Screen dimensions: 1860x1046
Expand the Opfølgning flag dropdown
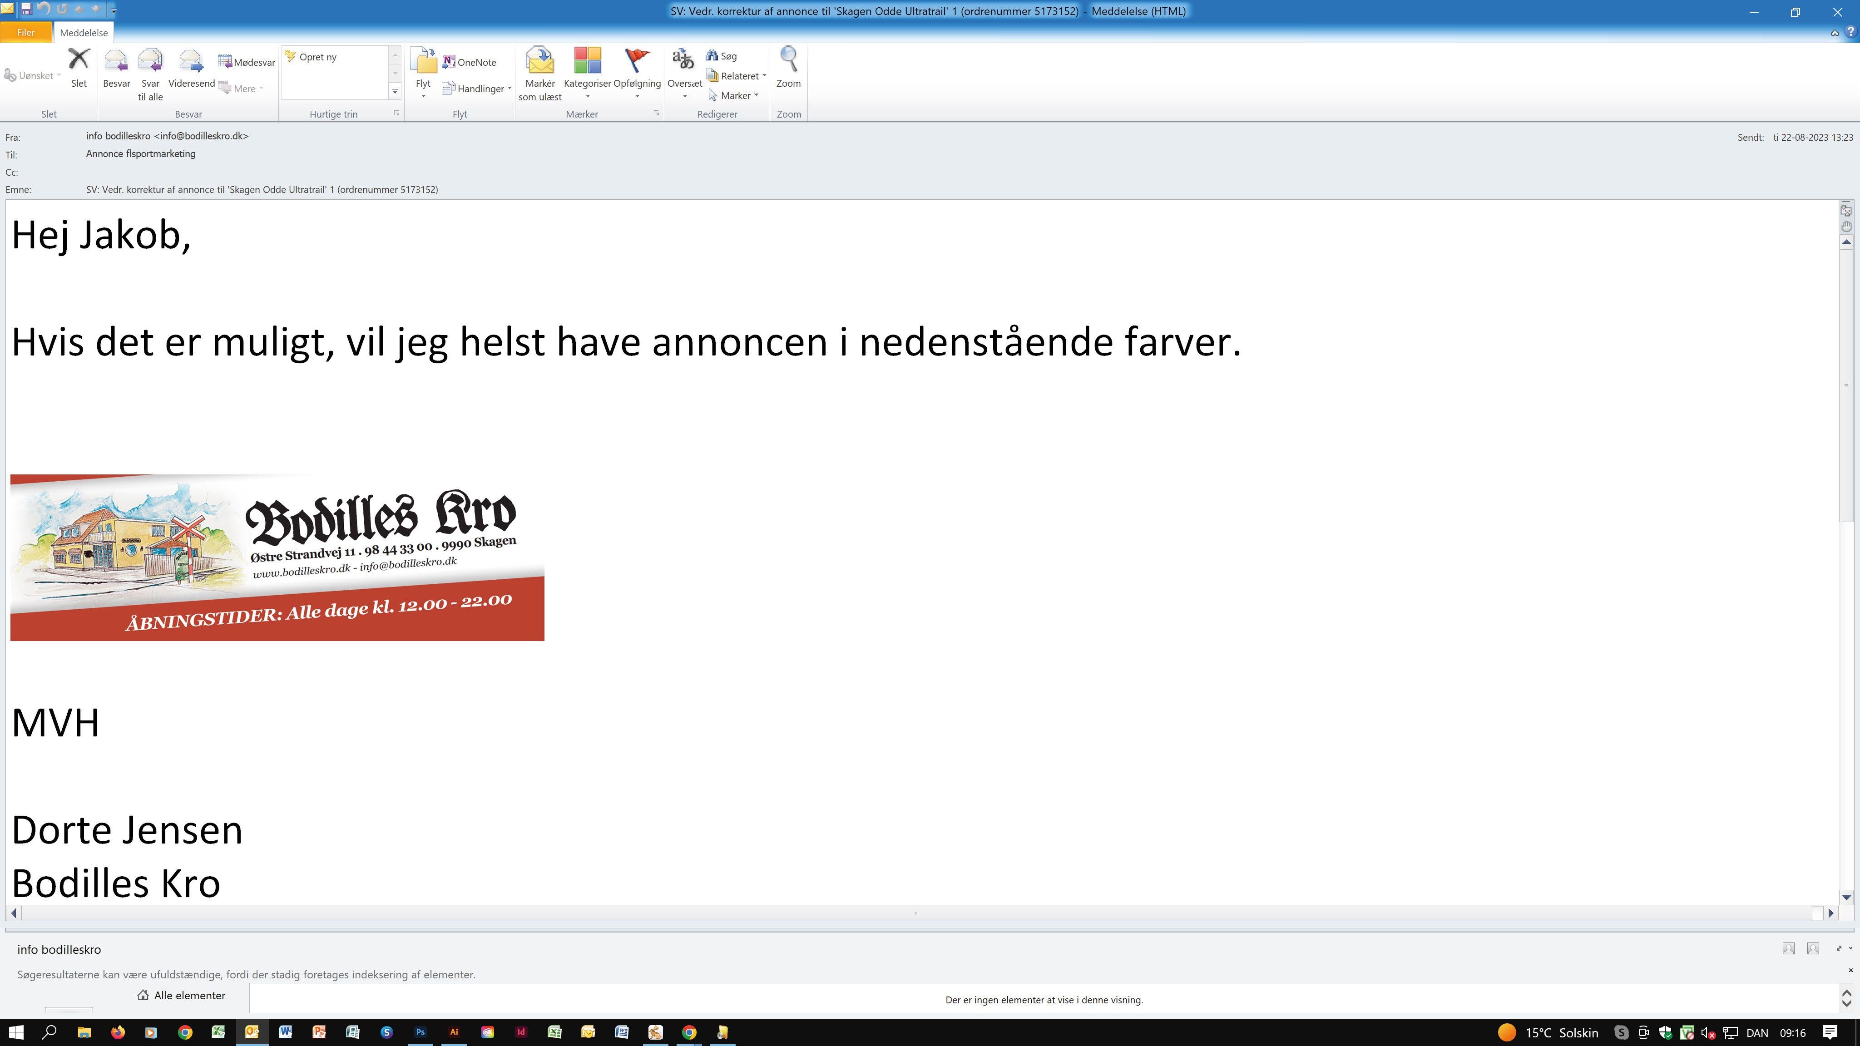coord(637,96)
